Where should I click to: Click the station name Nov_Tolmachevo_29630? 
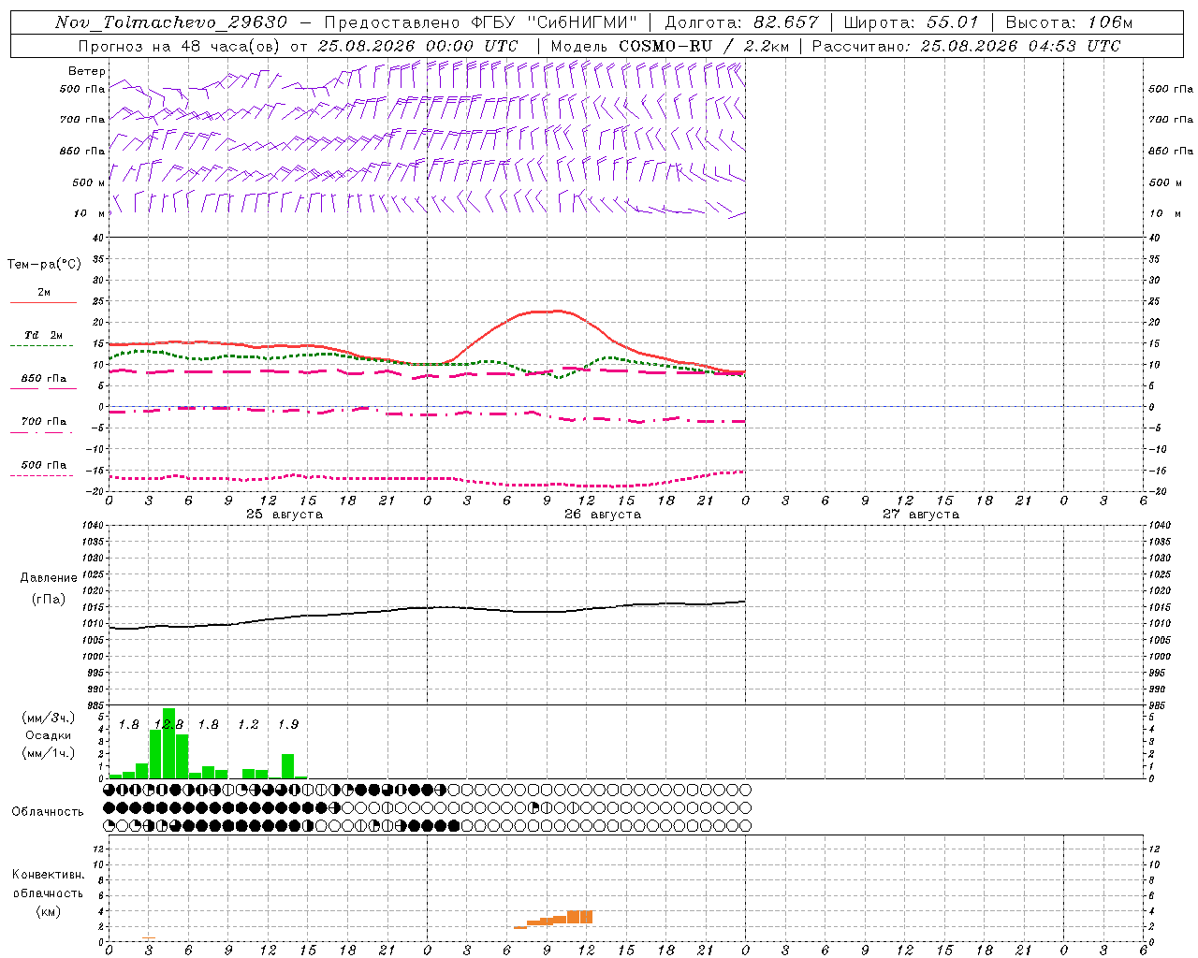[171, 22]
